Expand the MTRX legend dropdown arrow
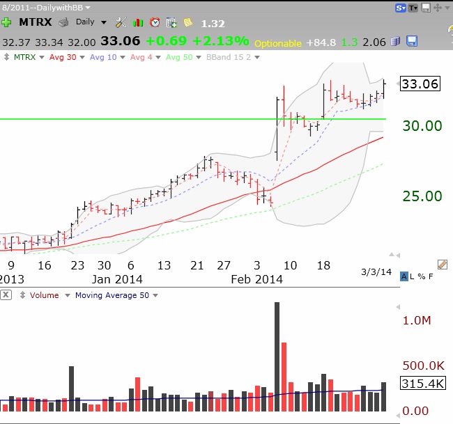Image resolution: width=453 pixels, height=424 pixels. click(42, 57)
